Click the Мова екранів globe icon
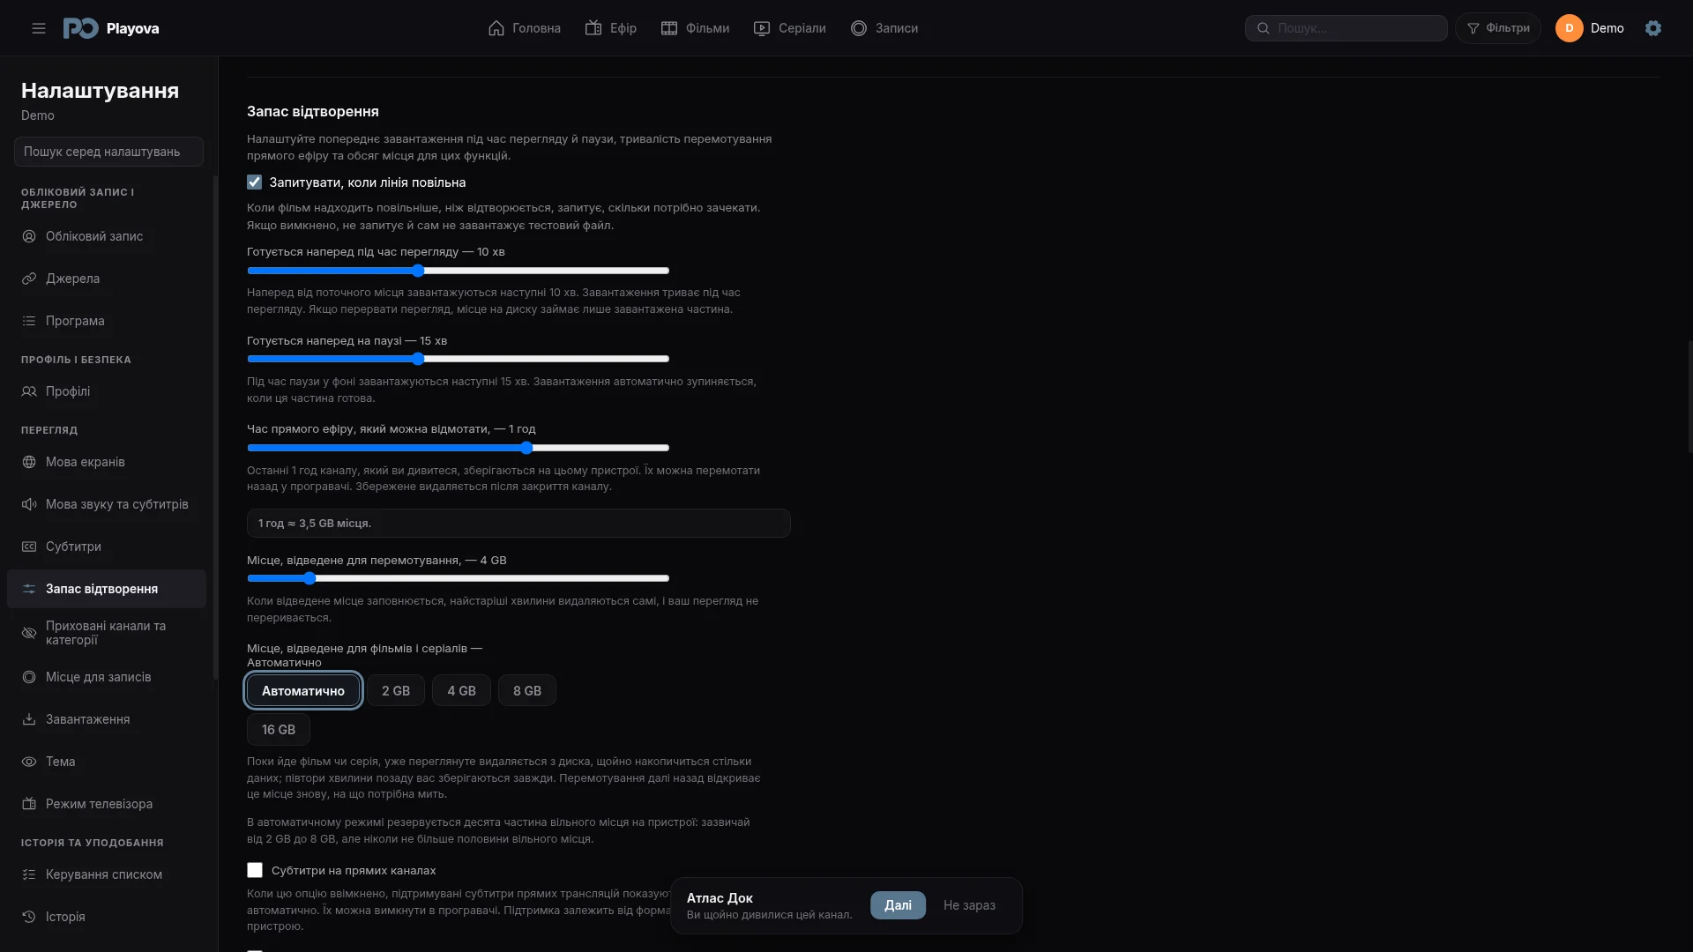 29,462
